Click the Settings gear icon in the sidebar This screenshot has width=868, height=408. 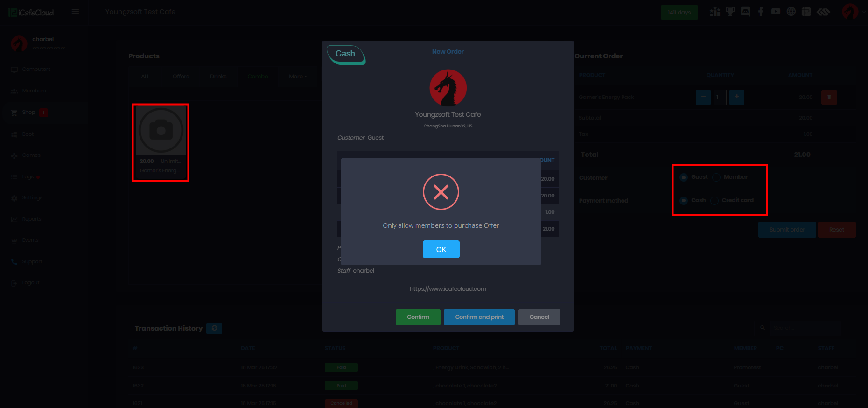pos(14,198)
